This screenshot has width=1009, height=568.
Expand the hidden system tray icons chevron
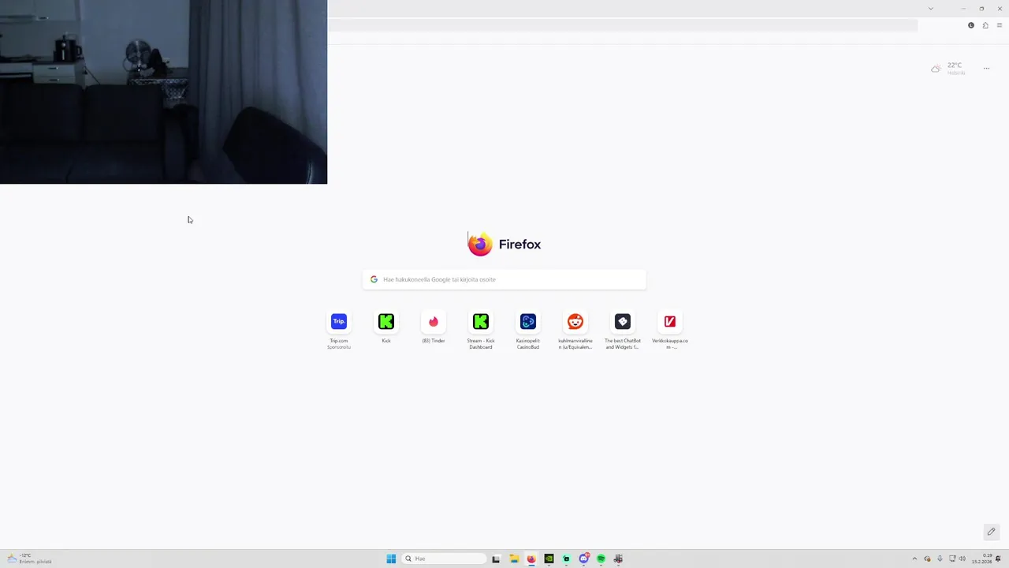click(x=914, y=559)
